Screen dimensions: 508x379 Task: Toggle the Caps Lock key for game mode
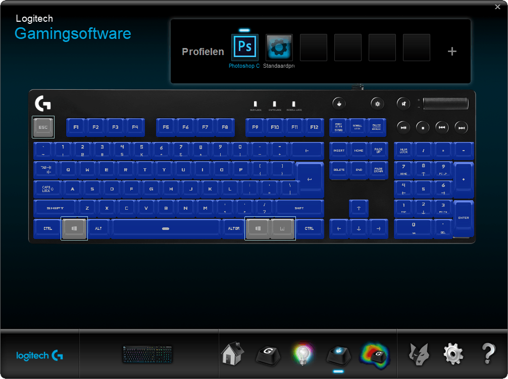[47, 189]
